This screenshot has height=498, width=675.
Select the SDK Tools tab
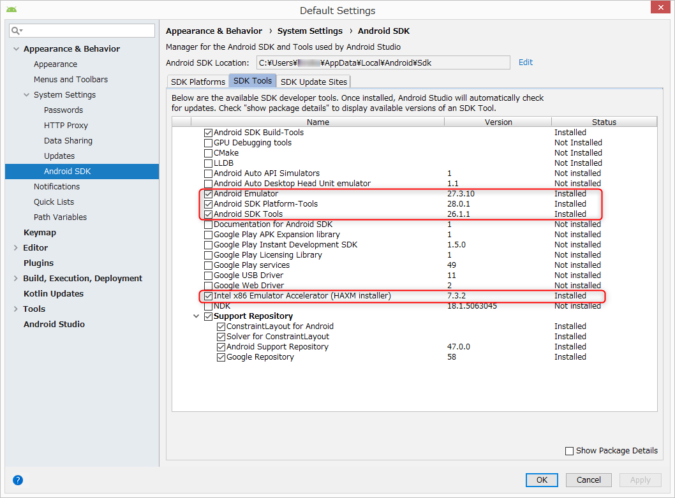(253, 80)
